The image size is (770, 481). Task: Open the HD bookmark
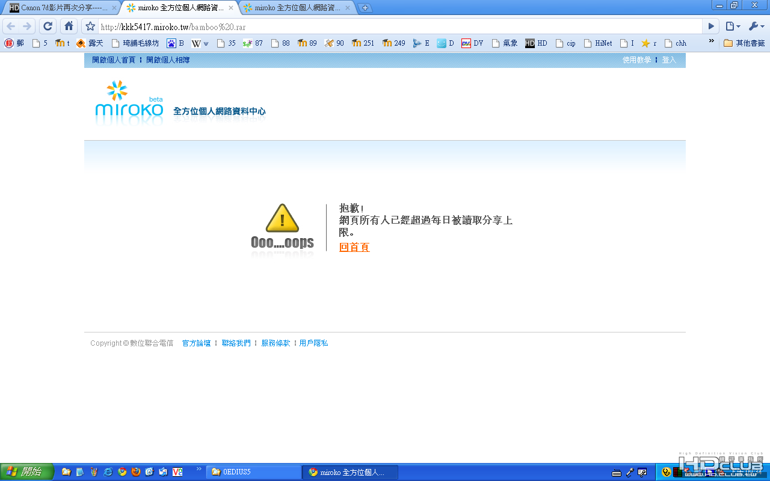click(x=537, y=43)
